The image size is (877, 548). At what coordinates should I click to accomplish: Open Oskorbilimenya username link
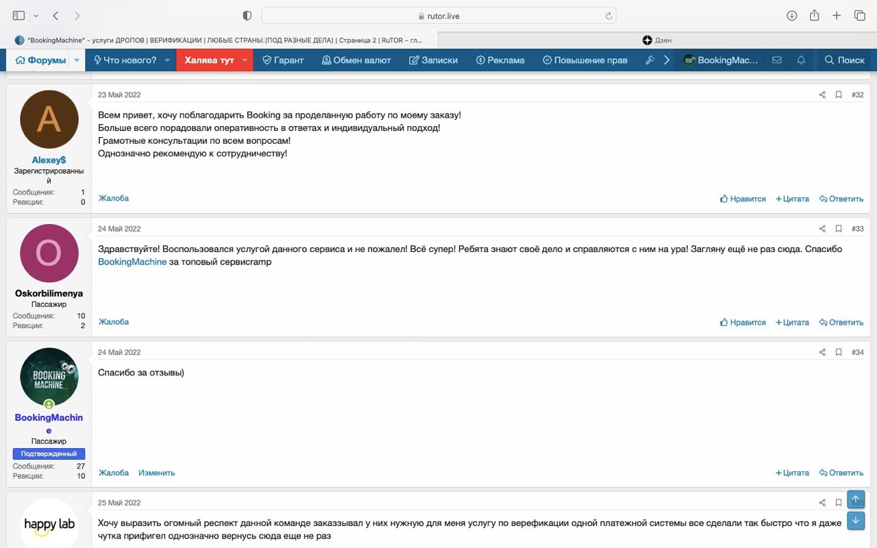point(49,293)
